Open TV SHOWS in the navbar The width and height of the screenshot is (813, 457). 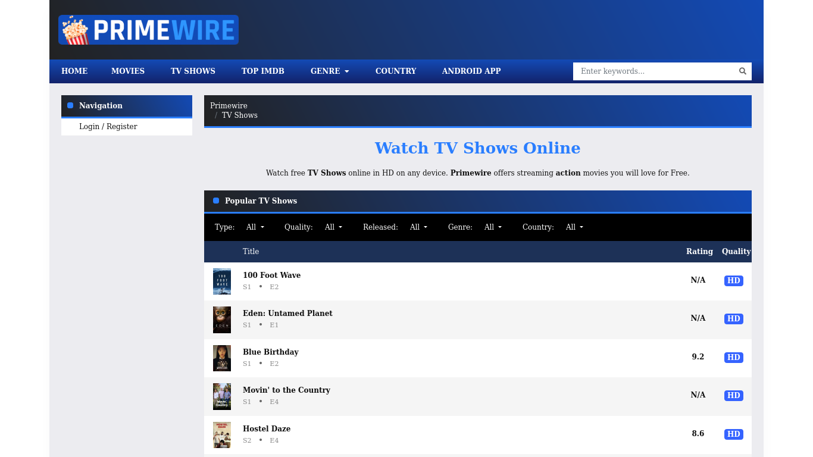pyautogui.click(x=193, y=71)
